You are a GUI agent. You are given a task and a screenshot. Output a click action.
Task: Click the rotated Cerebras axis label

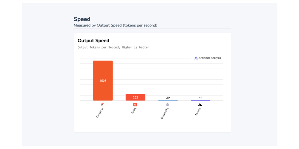pos(100,113)
